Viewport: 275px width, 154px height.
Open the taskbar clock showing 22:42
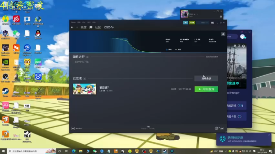click(x=262, y=151)
